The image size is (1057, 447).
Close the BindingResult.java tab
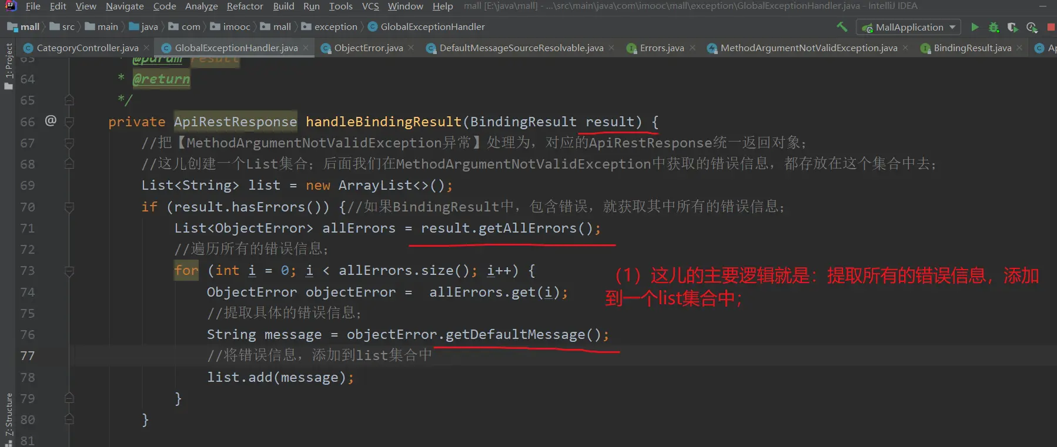click(x=1019, y=48)
